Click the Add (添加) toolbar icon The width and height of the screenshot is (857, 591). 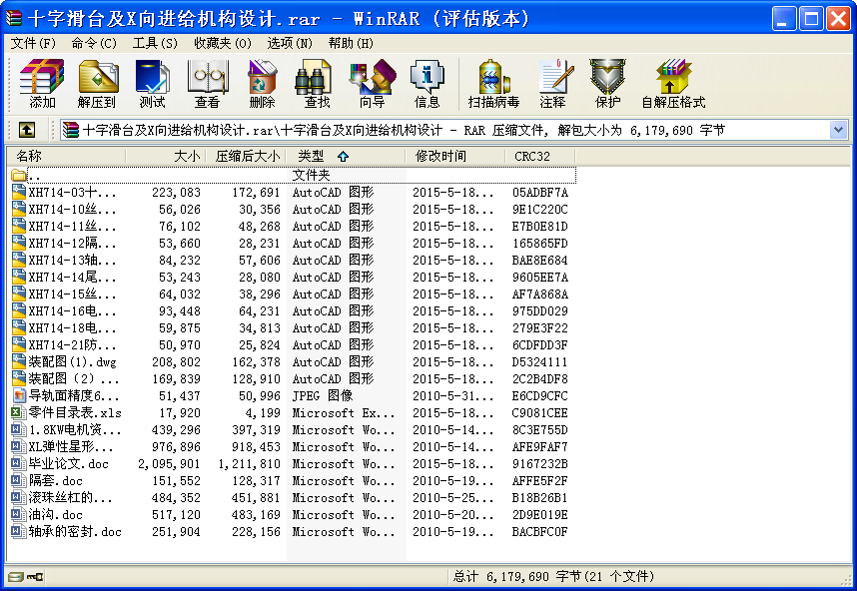click(x=42, y=84)
